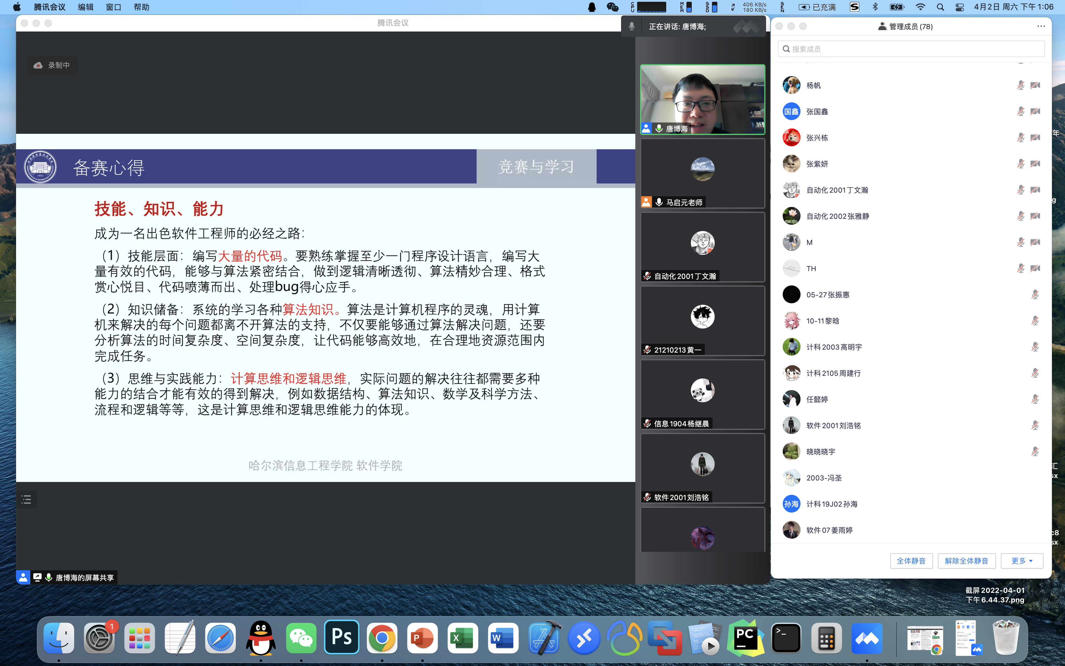
Task: Select member 计科19J02孙海 in list
Action: [x=911, y=504]
